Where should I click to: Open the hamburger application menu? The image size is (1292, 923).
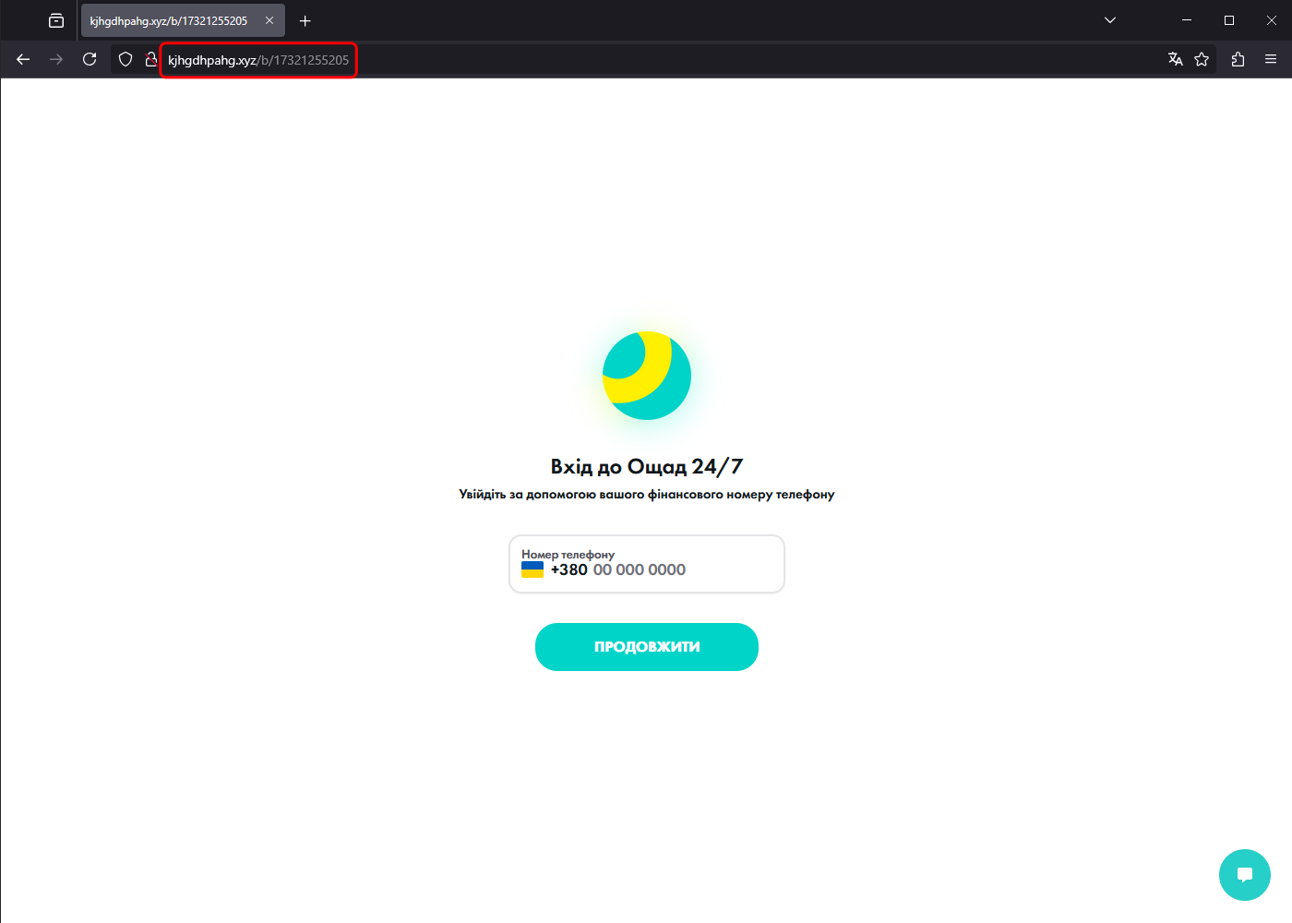pos(1271,59)
